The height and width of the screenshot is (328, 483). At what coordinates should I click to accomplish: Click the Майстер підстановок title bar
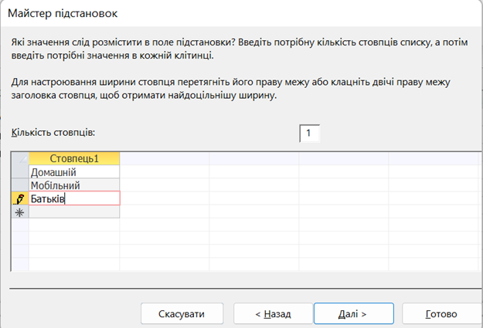[x=232, y=14]
